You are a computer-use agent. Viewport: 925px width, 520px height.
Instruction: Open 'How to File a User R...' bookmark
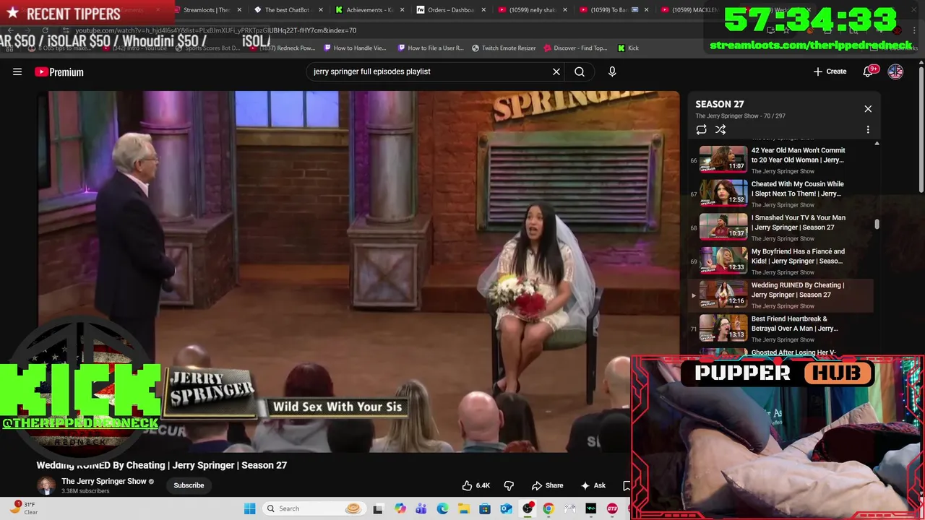pyautogui.click(x=430, y=48)
